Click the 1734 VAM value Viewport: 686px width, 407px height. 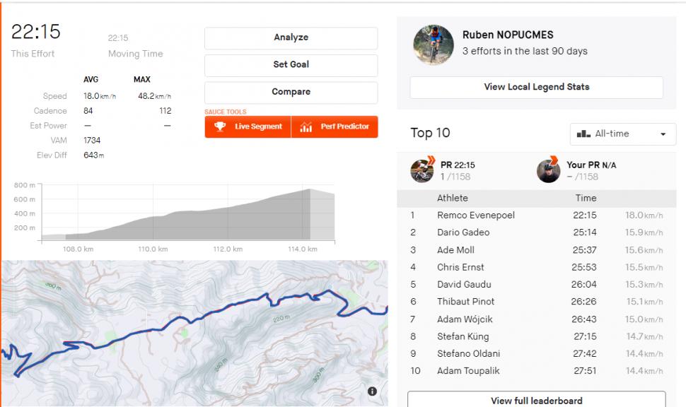click(x=92, y=141)
